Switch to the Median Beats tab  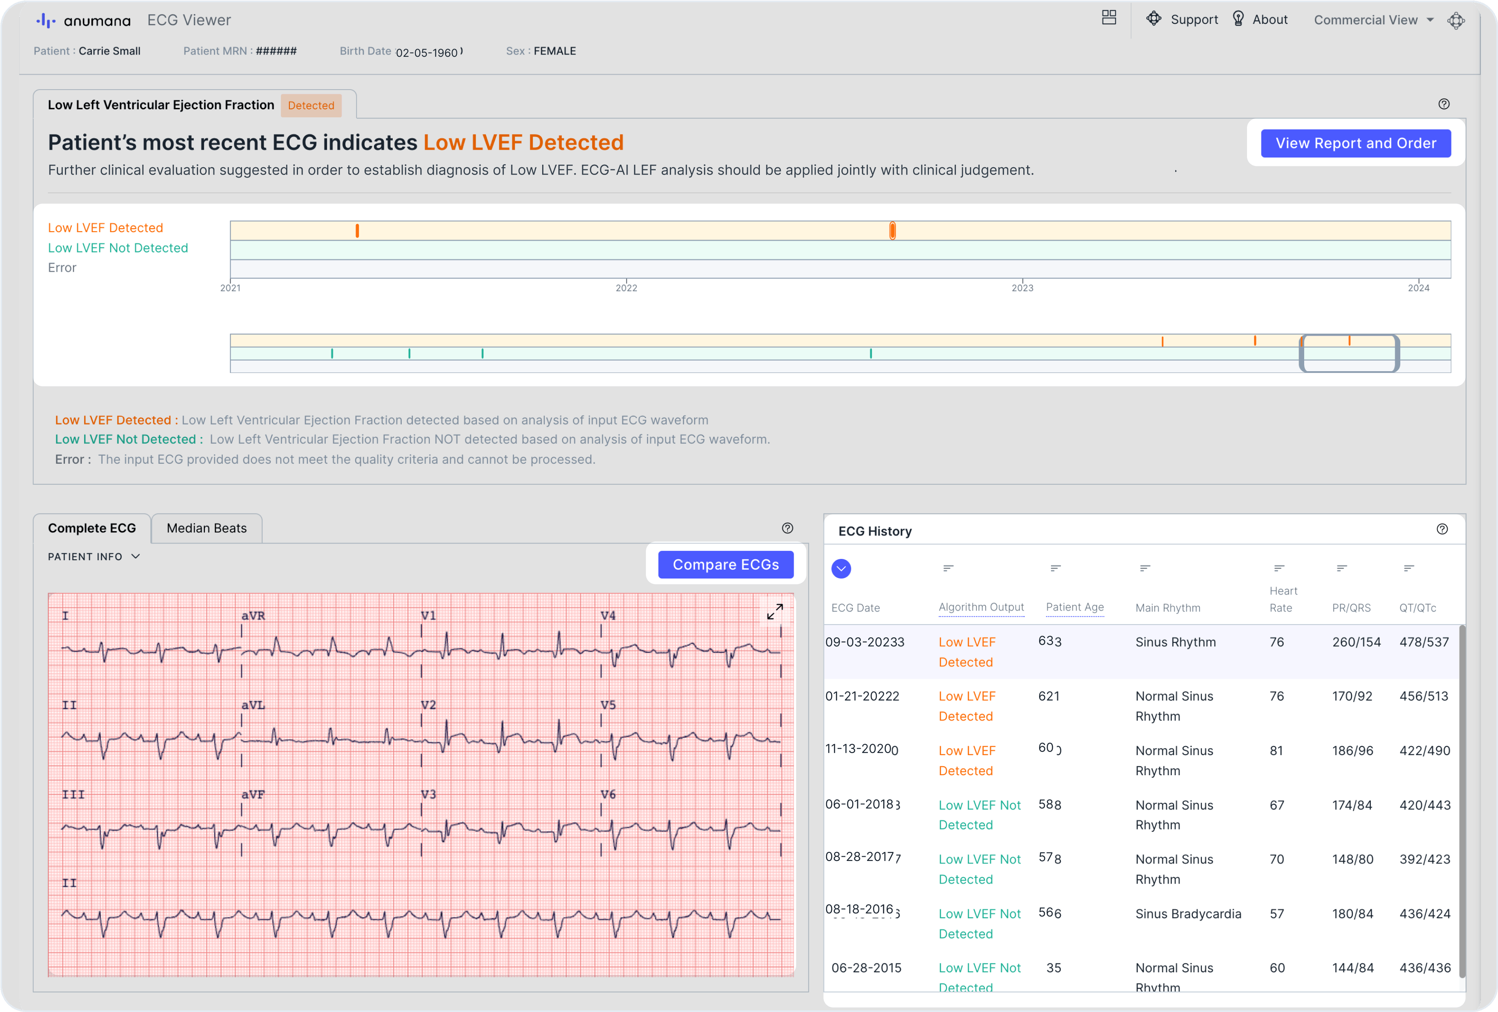point(207,528)
